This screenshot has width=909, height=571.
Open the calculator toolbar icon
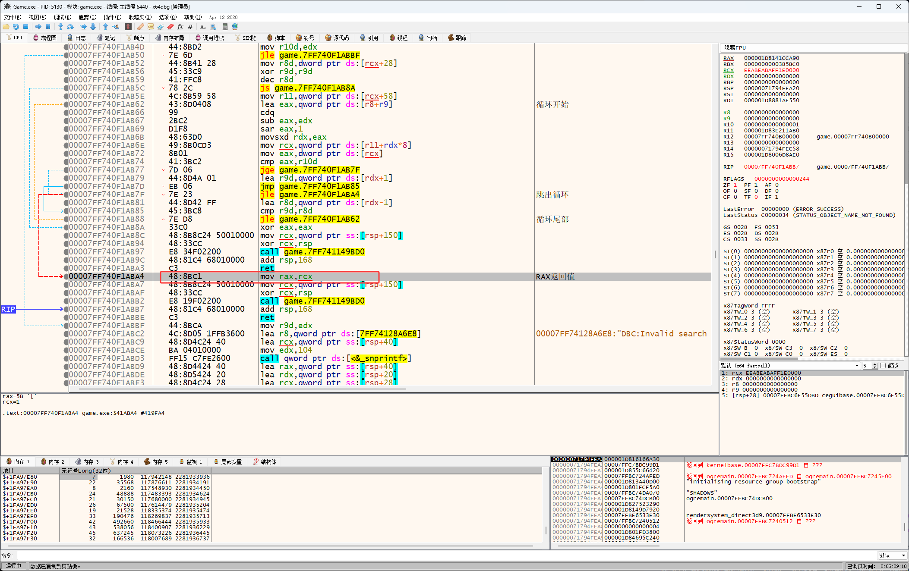coord(224,27)
